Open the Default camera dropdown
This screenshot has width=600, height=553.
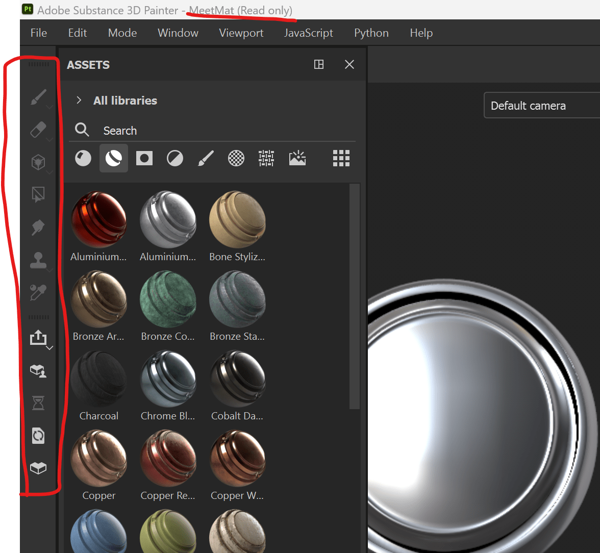pos(528,105)
